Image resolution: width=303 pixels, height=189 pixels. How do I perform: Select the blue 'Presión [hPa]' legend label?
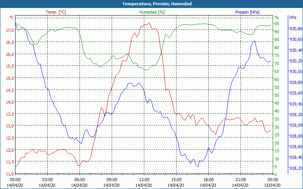coord(247,12)
